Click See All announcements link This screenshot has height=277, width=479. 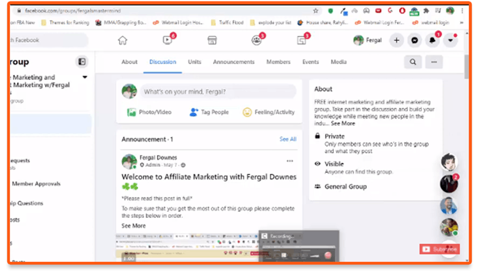[x=288, y=139]
